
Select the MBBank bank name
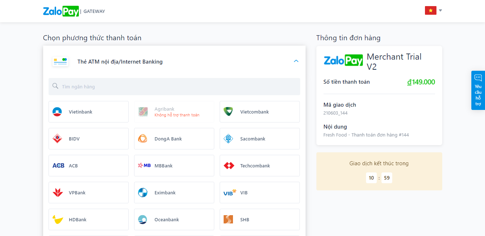pos(164,166)
